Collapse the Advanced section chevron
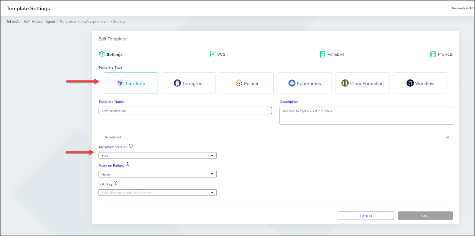Viewport: 475px width, 236px height. click(448, 137)
